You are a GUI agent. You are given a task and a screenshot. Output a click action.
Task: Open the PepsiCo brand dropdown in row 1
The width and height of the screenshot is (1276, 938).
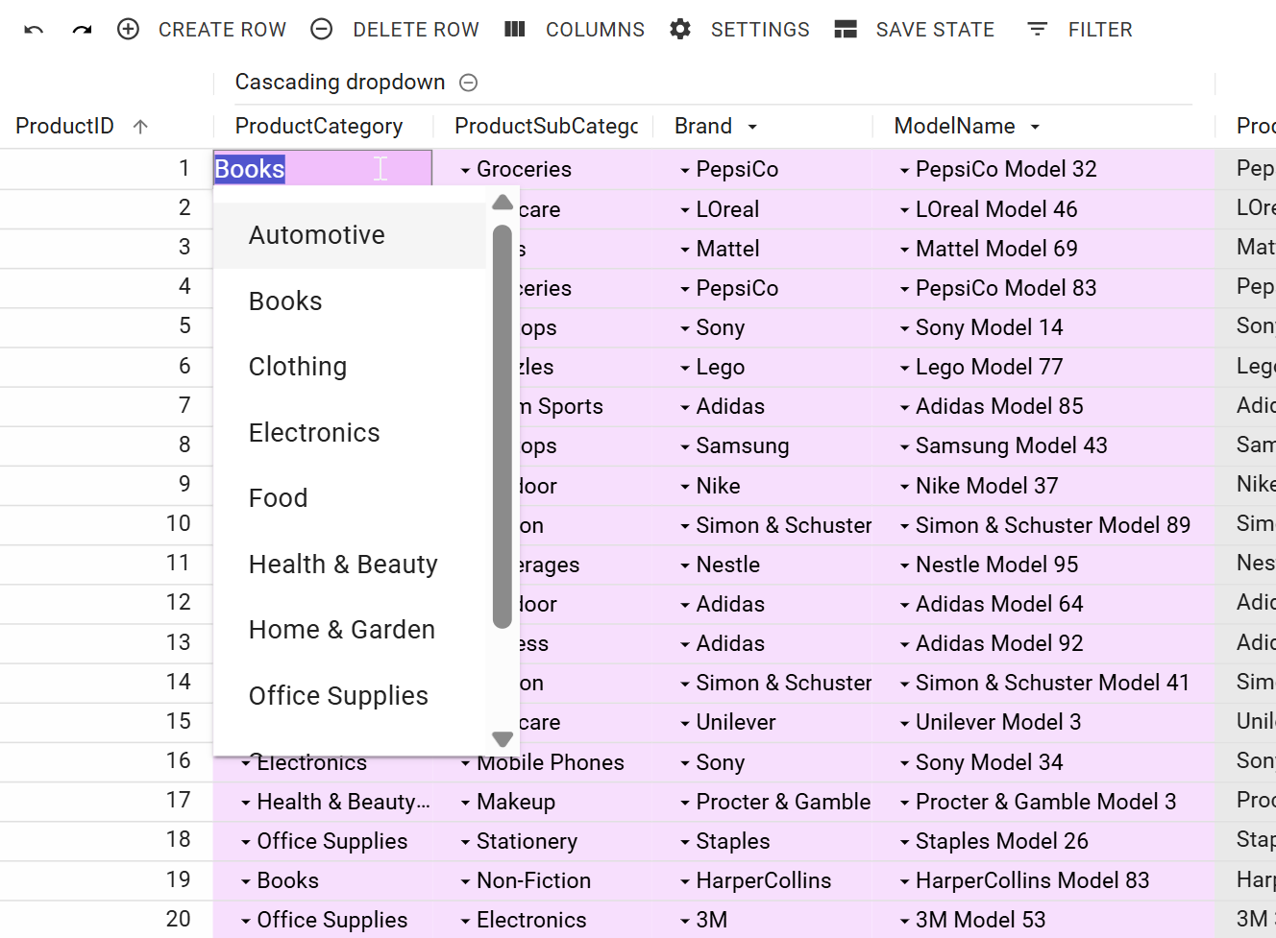[685, 170]
